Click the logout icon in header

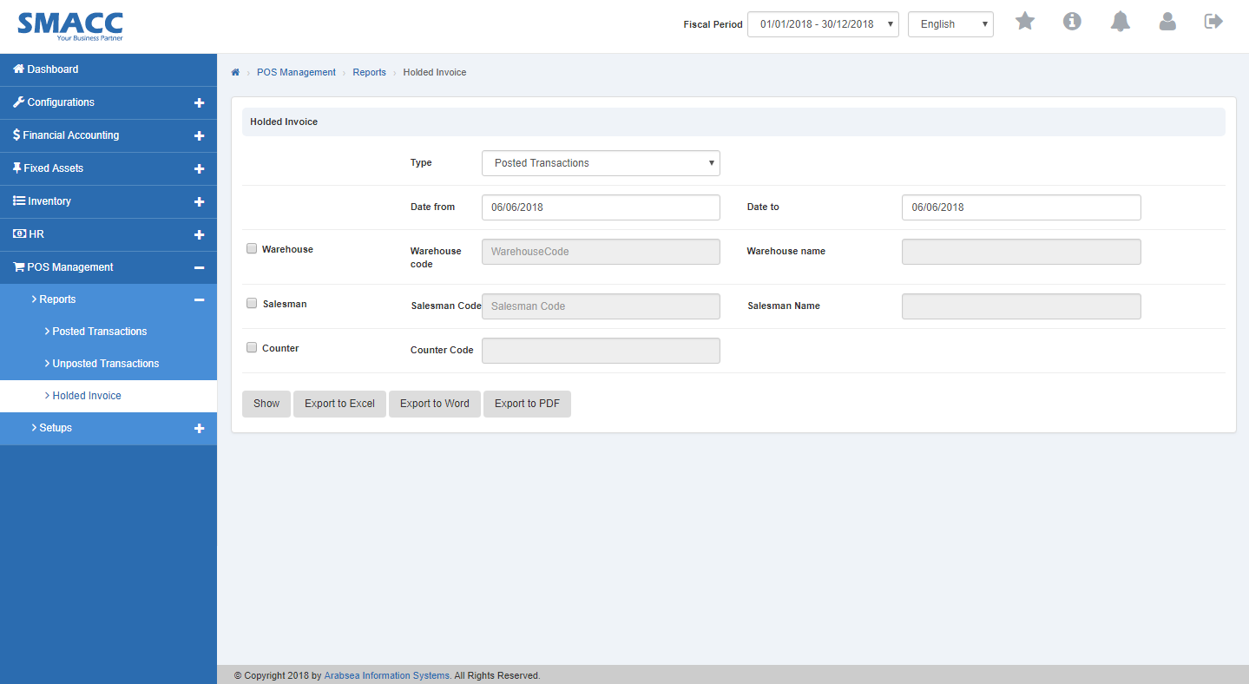[1213, 22]
